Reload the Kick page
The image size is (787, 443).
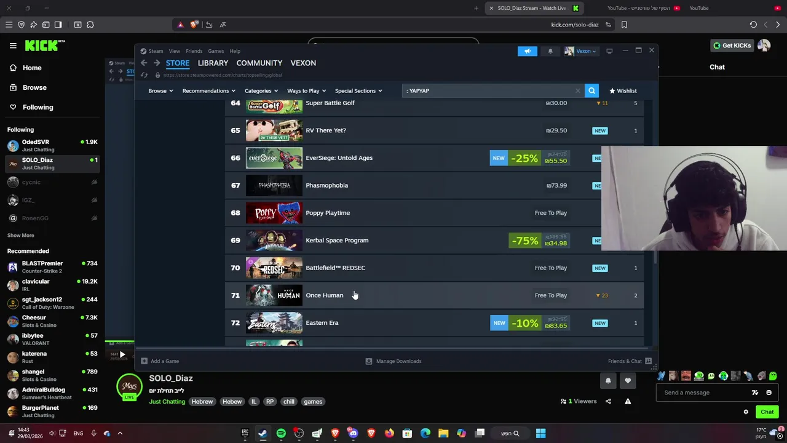click(x=753, y=25)
